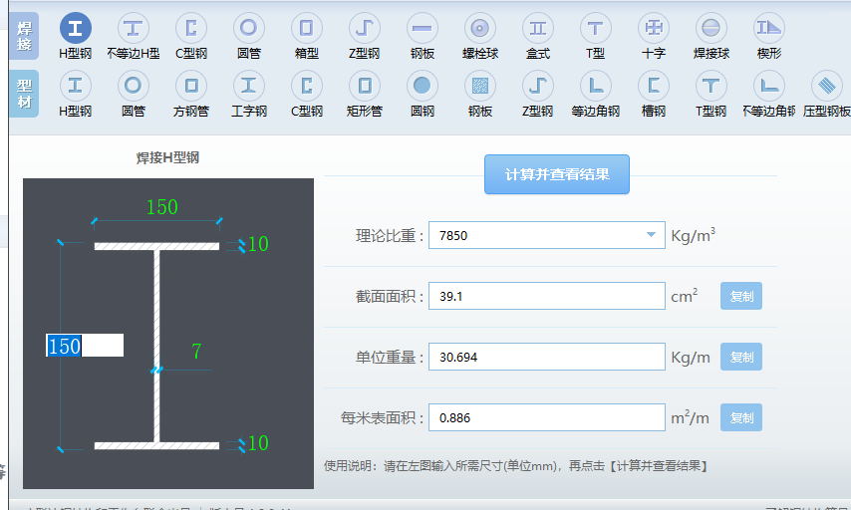851x510 pixels.
Task: Select profile C型钢 icon in 型材 row
Action: coord(307,86)
